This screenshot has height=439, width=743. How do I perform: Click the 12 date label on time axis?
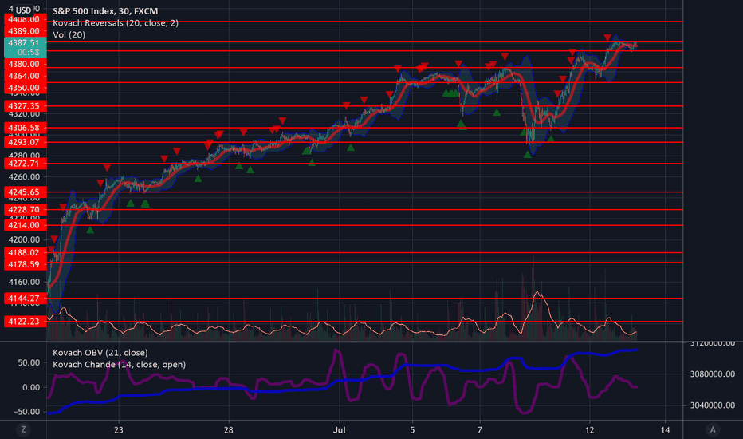[x=589, y=430]
